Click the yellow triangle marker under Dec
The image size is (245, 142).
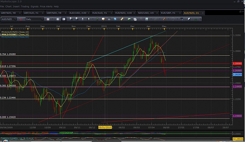tap(89, 29)
